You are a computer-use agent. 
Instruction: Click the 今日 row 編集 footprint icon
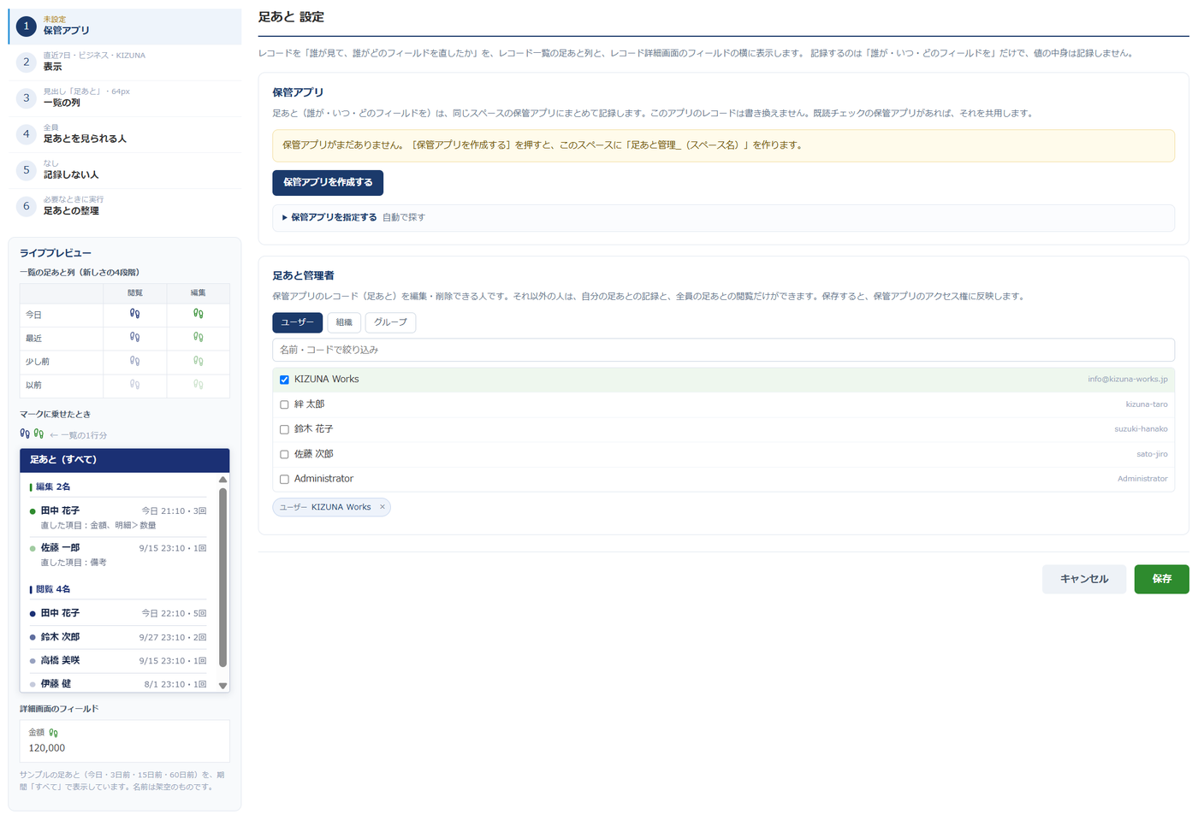[x=198, y=314]
